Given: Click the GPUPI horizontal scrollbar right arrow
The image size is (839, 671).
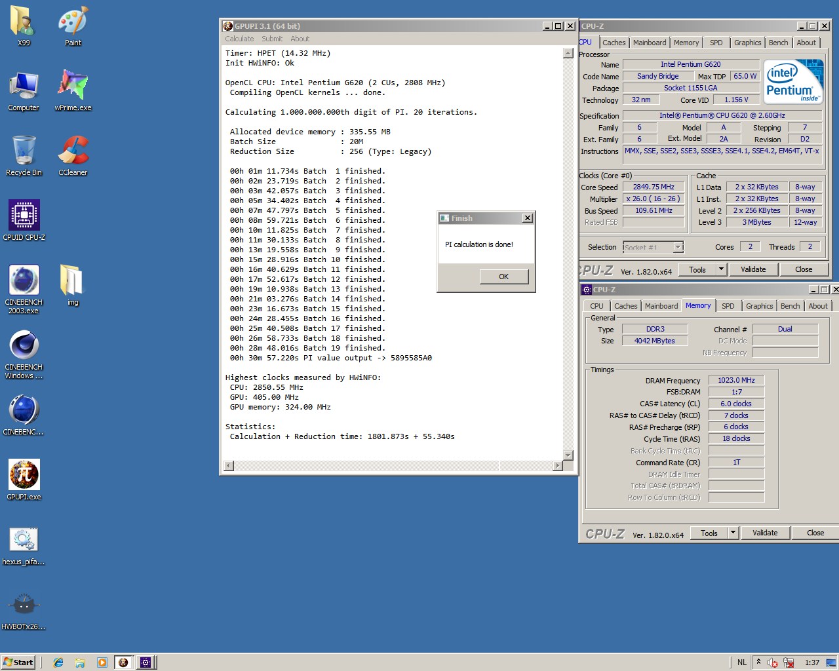Looking at the screenshot, I should point(558,466).
